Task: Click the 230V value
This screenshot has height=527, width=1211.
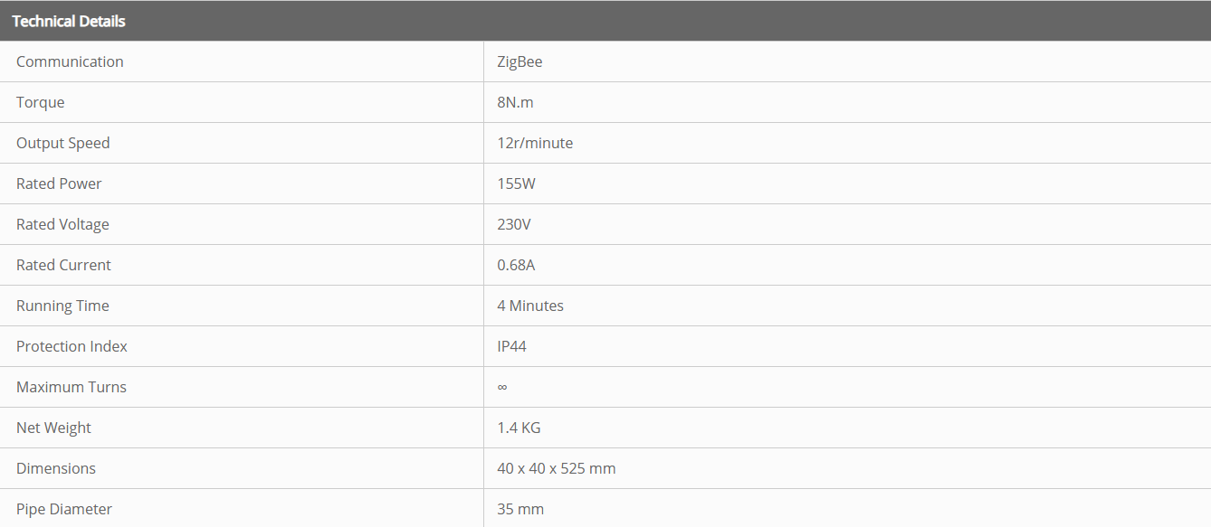Action: pos(514,224)
